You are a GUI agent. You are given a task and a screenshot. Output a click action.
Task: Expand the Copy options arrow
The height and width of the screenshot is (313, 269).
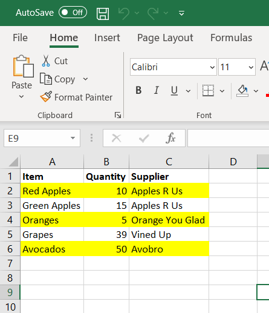[85, 79]
